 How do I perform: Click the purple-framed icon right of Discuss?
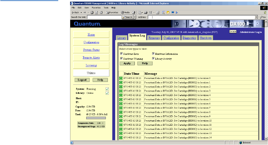(163, 12)
